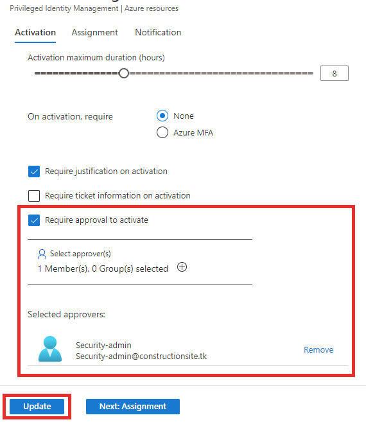Click the Select approver(s) person icon
366x422 pixels.
(42, 254)
